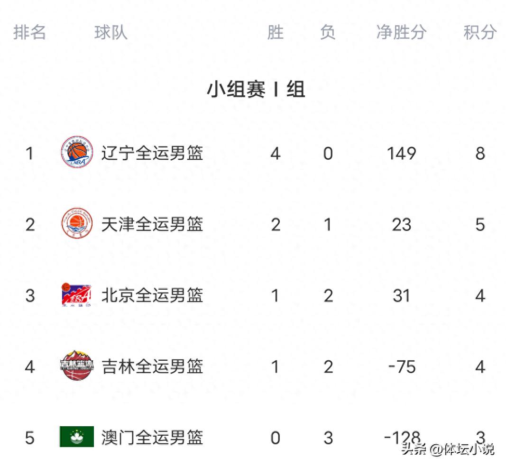
Task: Click the Beijing team logo
Action: (x=76, y=294)
